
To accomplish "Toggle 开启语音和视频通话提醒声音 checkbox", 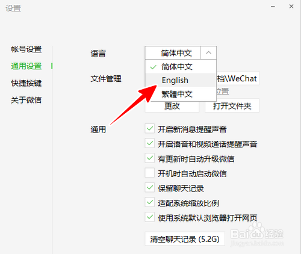I will (150, 143).
